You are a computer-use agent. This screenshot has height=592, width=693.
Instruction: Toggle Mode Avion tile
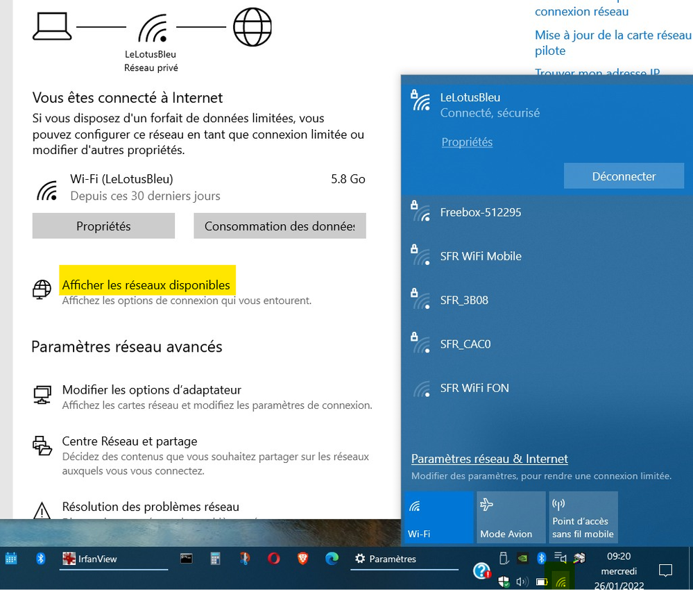point(511,517)
